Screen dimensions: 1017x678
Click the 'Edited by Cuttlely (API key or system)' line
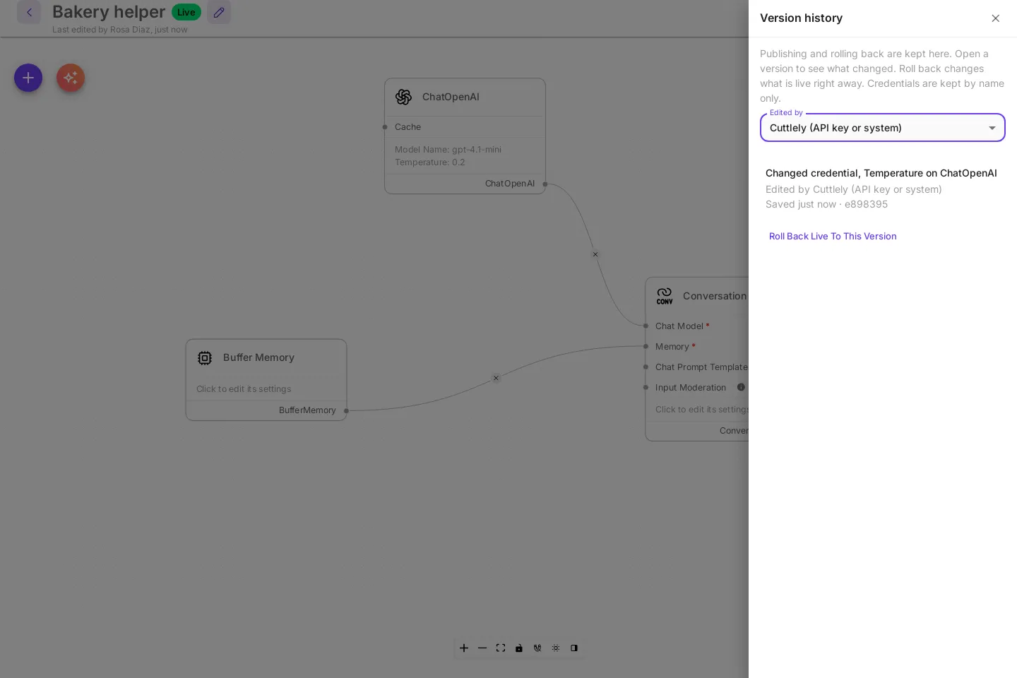click(x=853, y=189)
